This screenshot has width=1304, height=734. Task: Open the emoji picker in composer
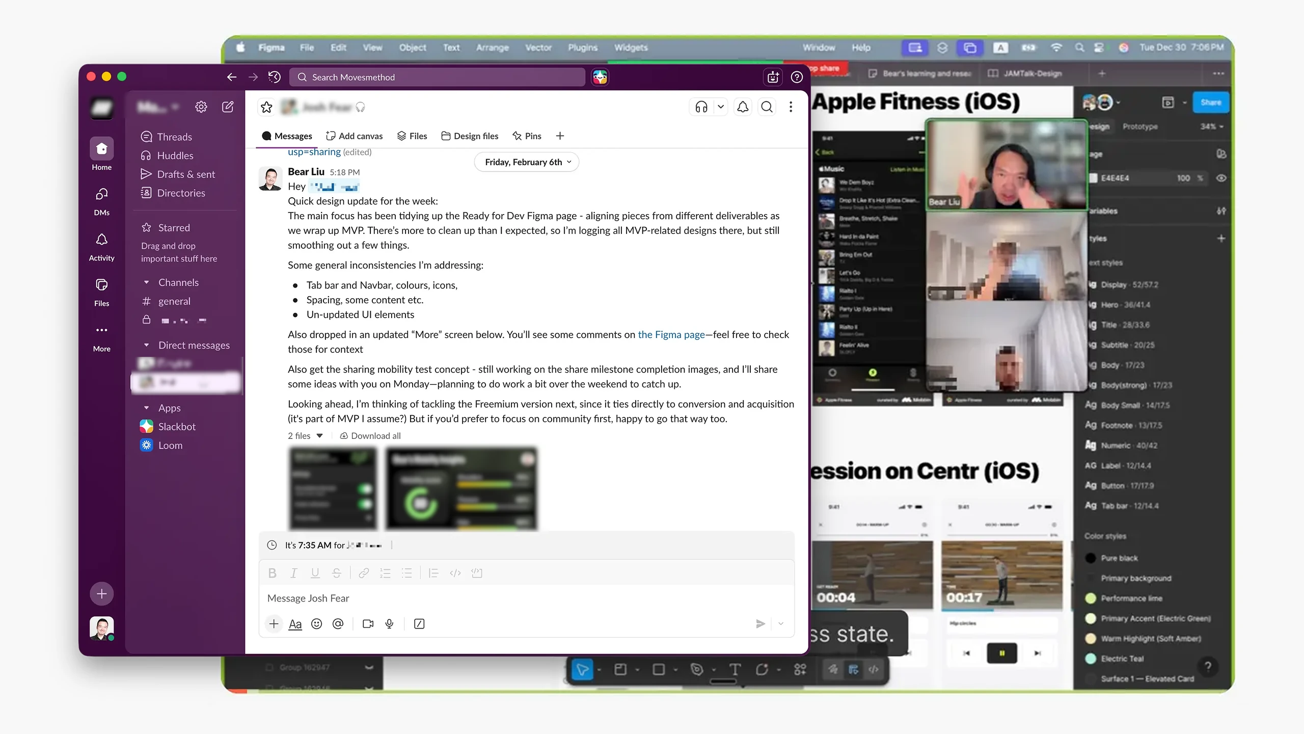coord(316,624)
